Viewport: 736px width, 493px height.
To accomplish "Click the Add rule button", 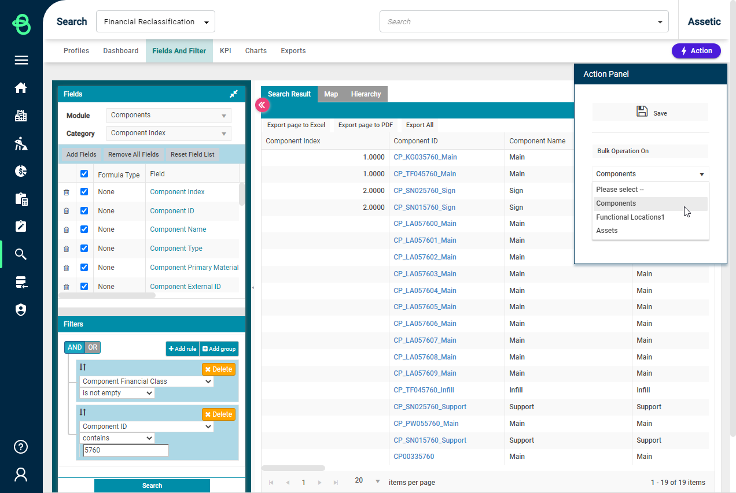I will coord(183,349).
